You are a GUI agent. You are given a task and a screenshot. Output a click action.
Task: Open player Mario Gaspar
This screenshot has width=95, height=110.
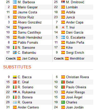point(28,7)
